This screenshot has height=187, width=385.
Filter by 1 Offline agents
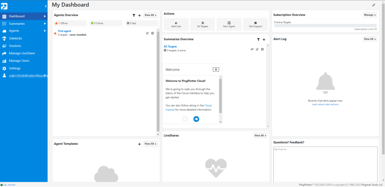point(70,23)
